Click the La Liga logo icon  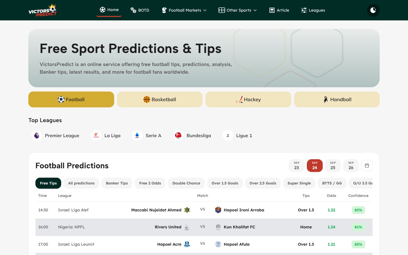coord(96,135)
